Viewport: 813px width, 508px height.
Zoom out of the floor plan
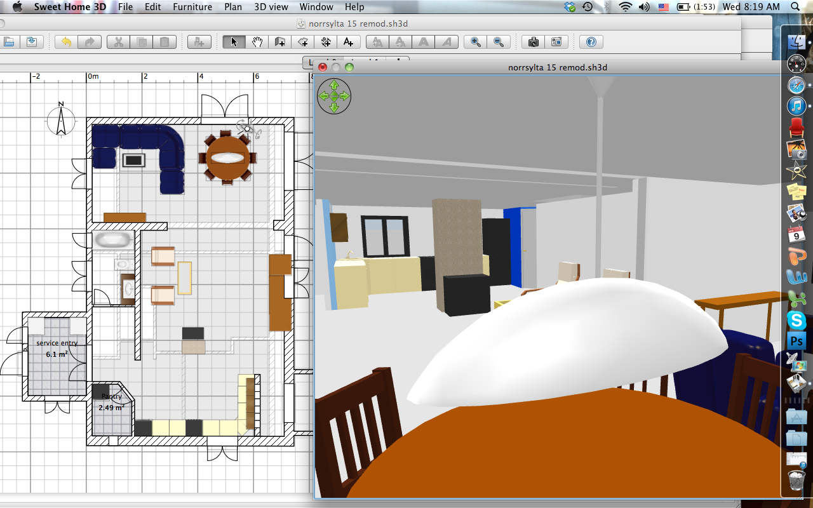click(x=499, y=42)
